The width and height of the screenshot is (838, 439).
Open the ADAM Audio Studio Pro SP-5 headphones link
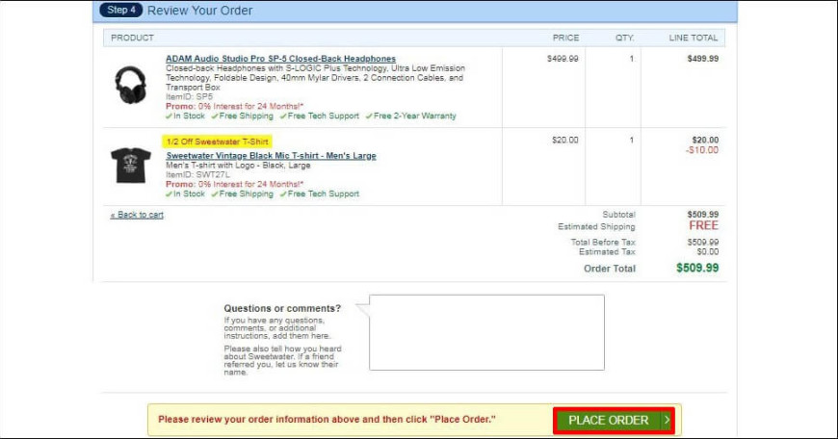[x=280, y=59]
